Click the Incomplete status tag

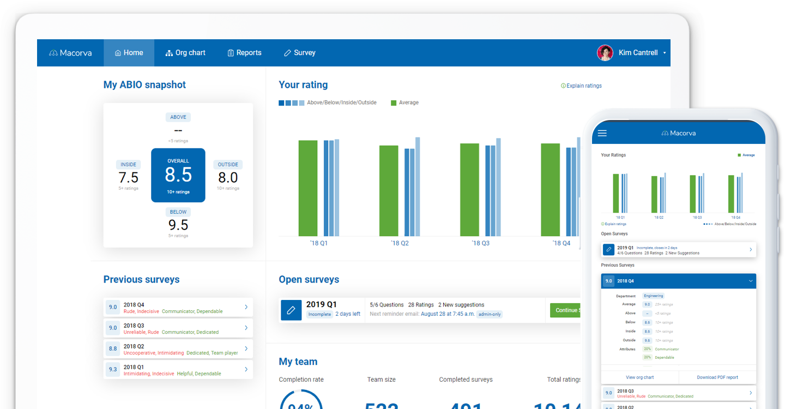[319, 314]
